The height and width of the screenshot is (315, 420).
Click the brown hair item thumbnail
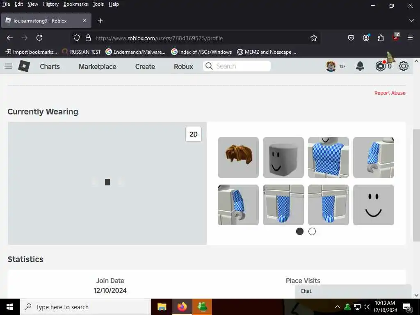[238, 157]
